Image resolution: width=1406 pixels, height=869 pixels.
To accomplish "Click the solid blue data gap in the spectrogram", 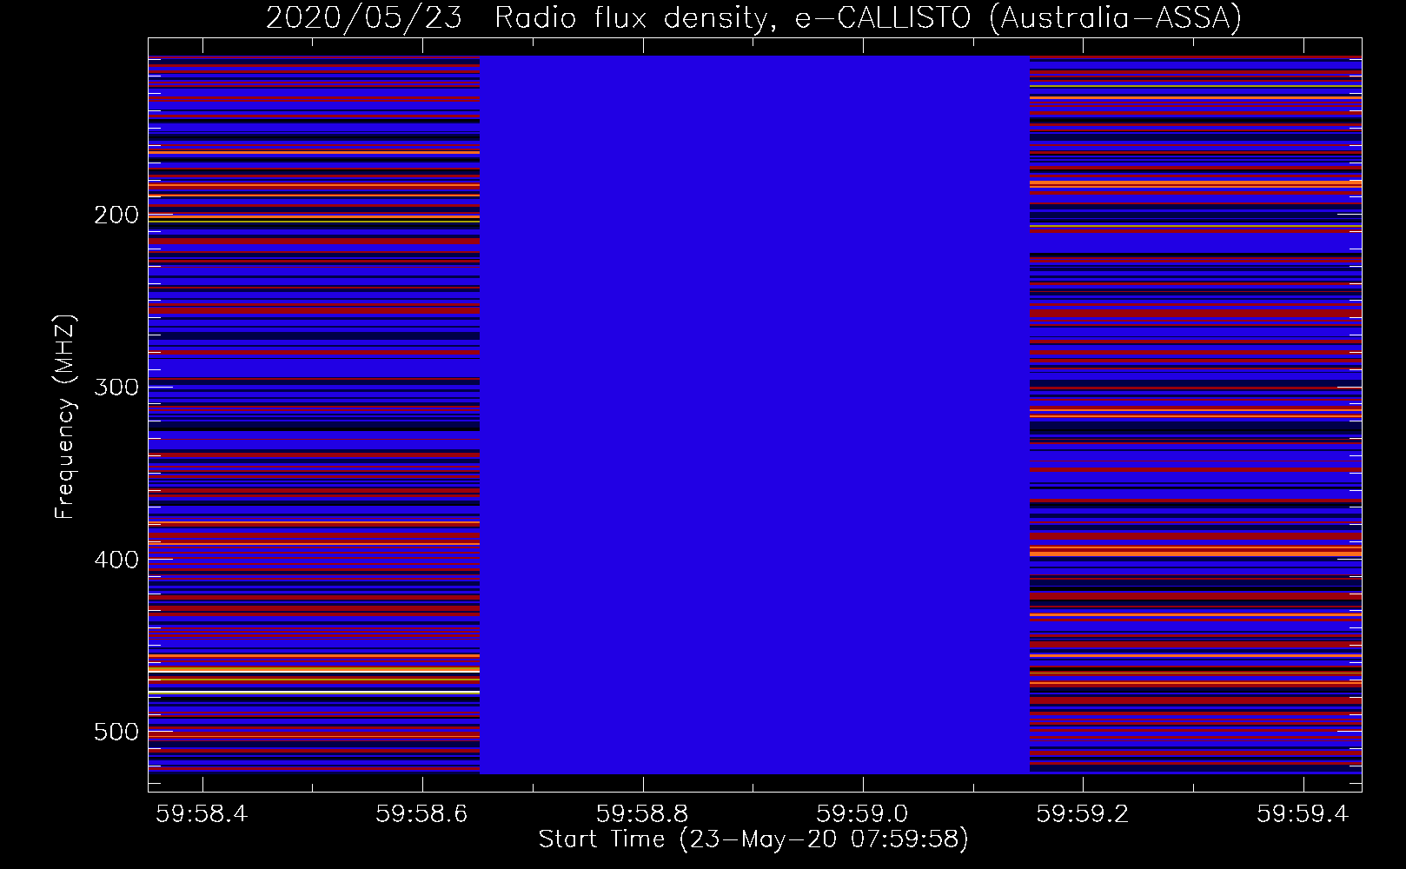I will [x=754, y=415].
